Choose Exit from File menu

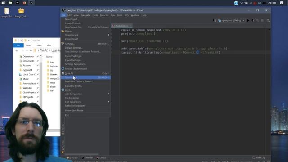pyautogui.click(x=86, y=115)
